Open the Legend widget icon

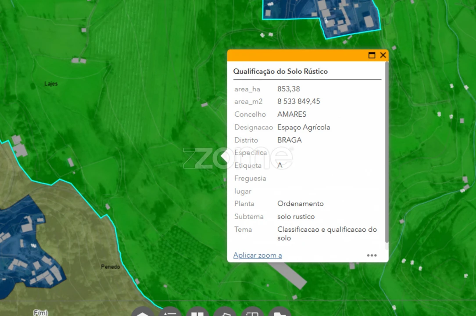[x=171, y=313]
